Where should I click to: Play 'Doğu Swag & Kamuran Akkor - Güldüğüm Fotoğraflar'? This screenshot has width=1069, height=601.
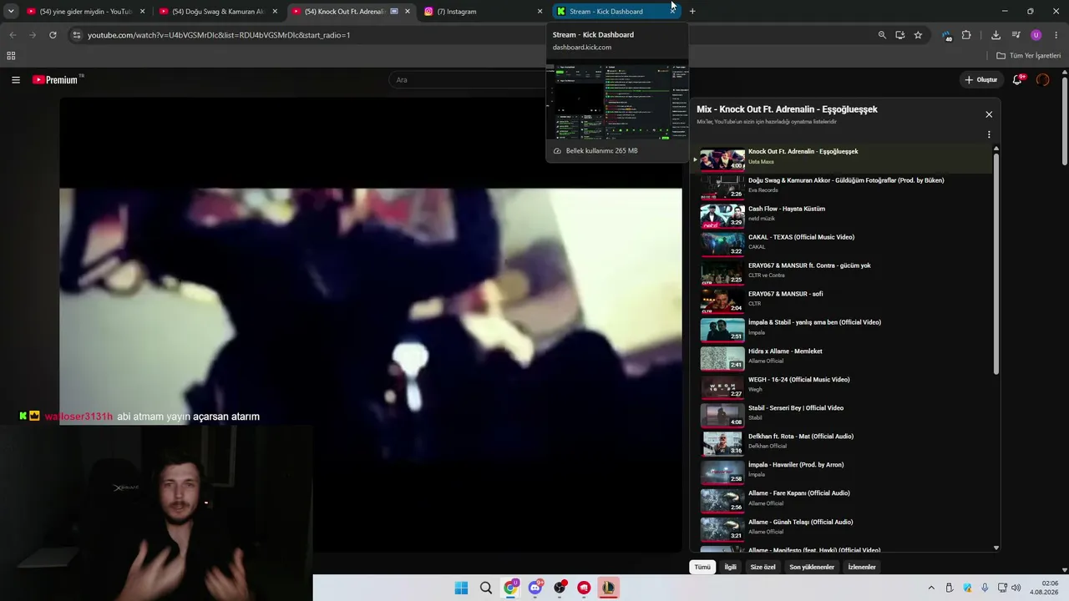pos(844,185)
